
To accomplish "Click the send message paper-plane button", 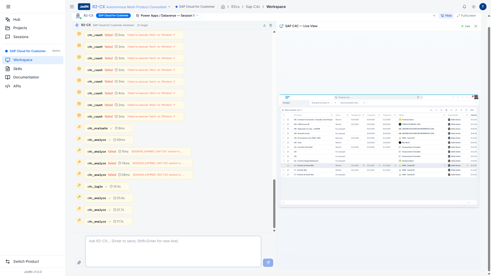I will click(x=268, y=262).
